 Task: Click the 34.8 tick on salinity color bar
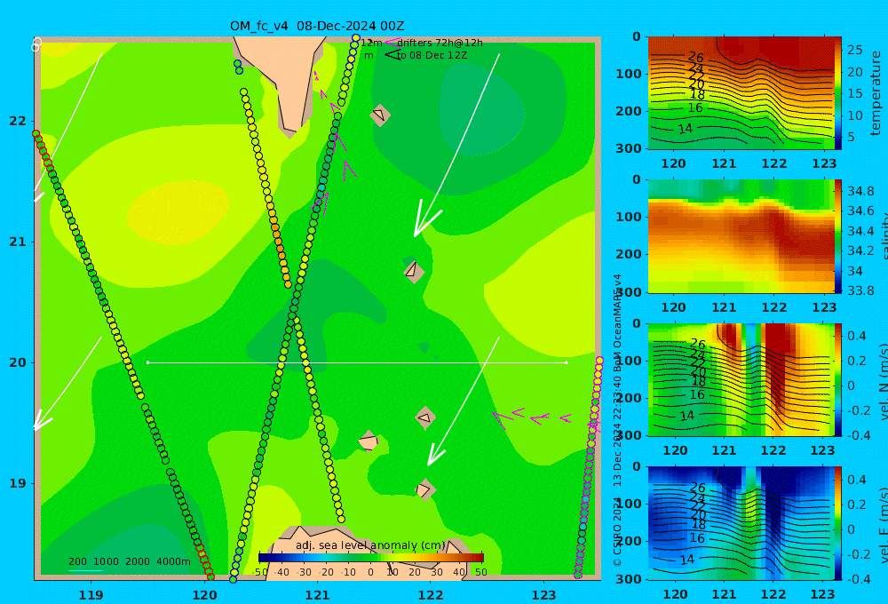coord(860,190)
